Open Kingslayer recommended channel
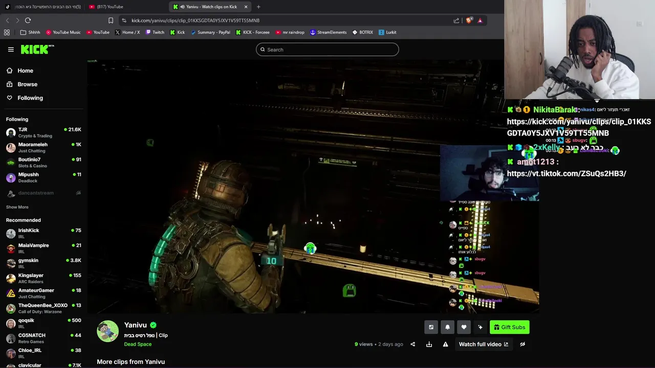The width and height of the screenshot is (655, 368). tap(43, 278)
